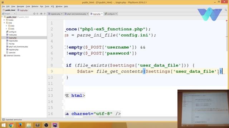229x128 pixels.
Task: Collapse the Old folder
Action: [x=4, y=23]
